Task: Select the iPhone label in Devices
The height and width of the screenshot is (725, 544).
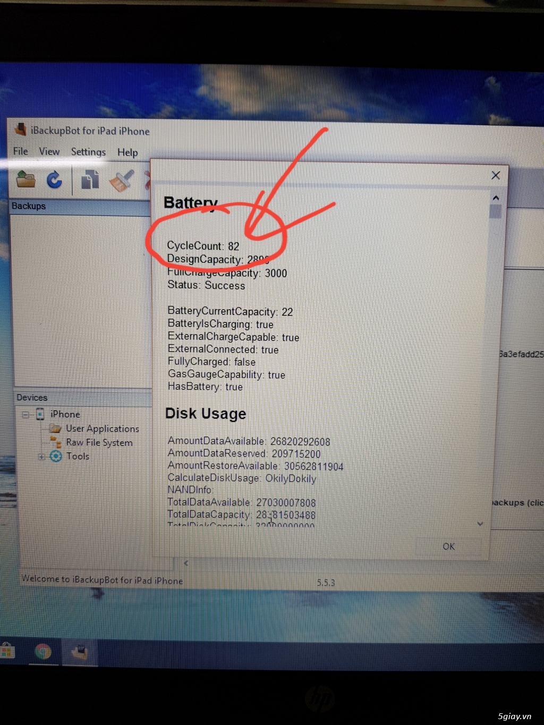Action: (x=65, y=414)
